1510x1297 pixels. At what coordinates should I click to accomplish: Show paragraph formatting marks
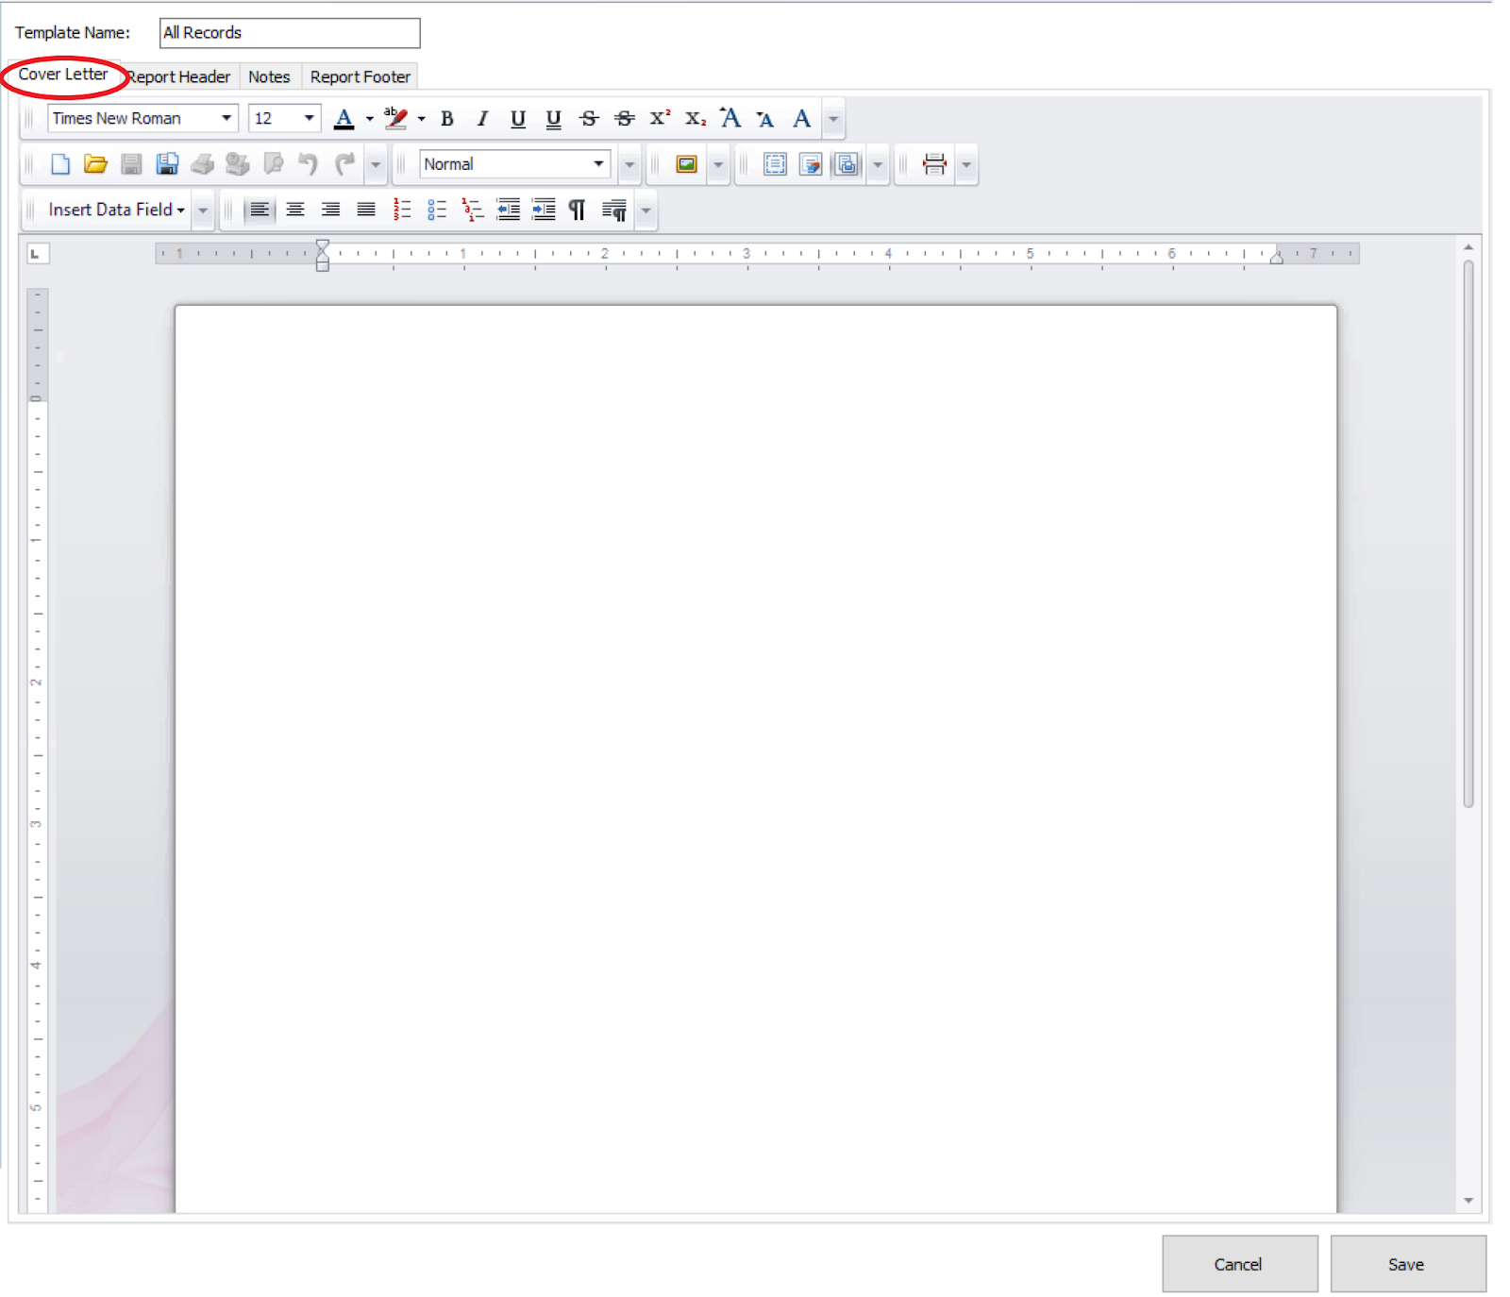click(x=578, y=210)
